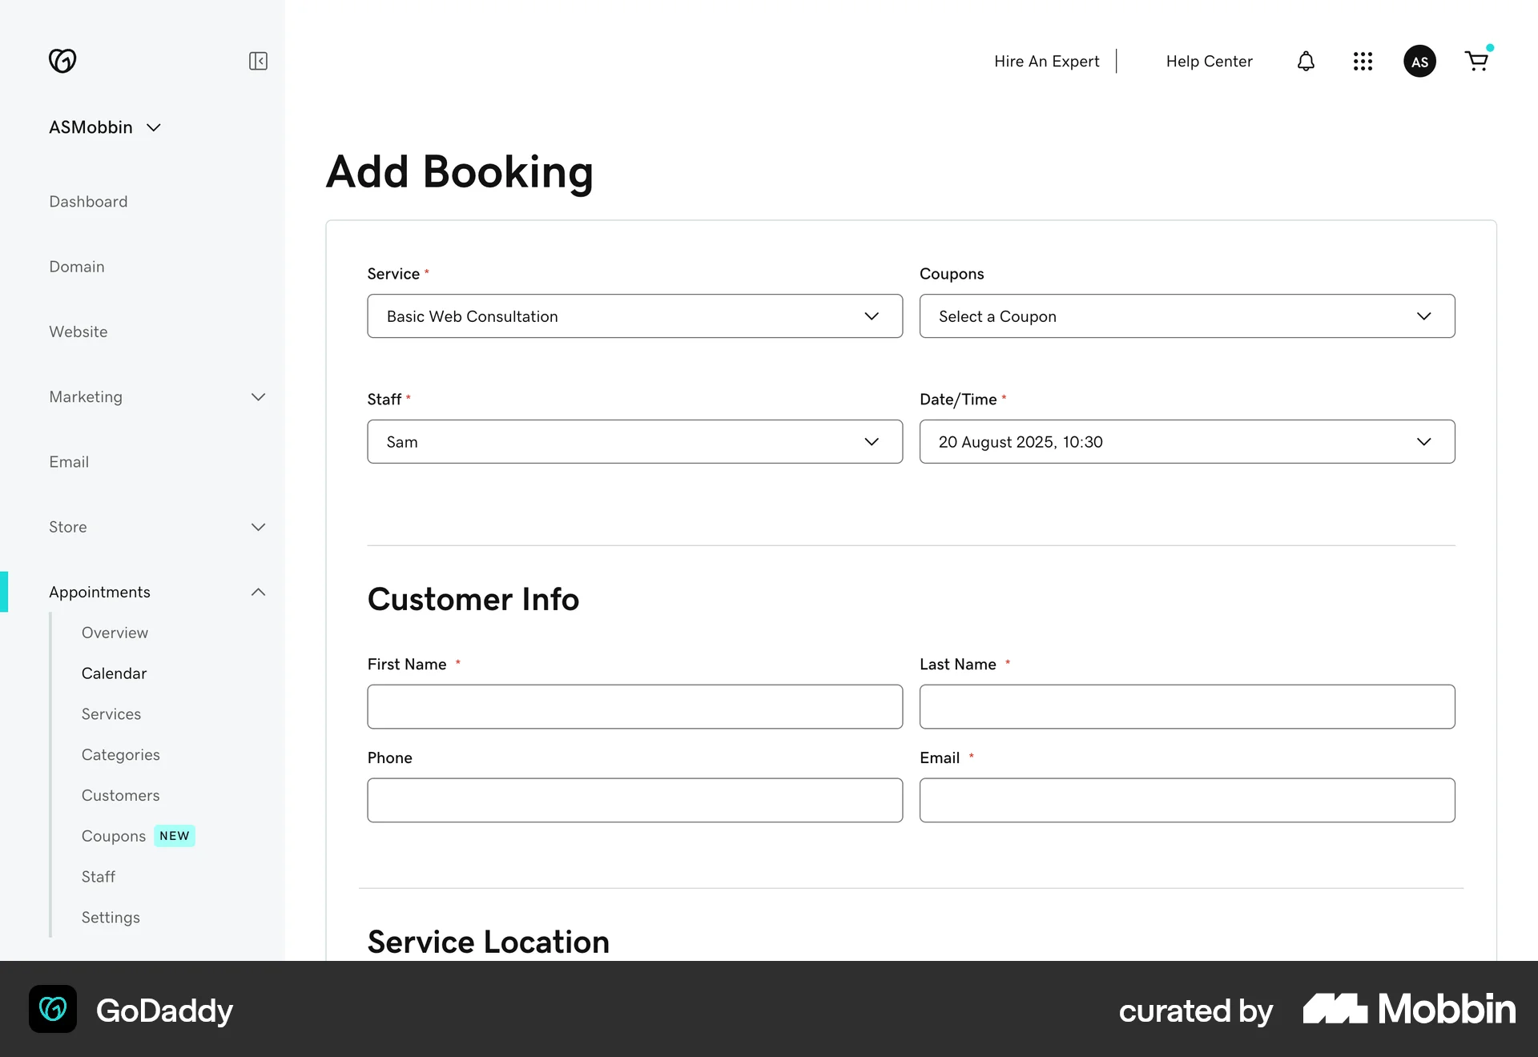Open the notifications bell
Screen dimensions: 1538x1057
[1305, 61]
